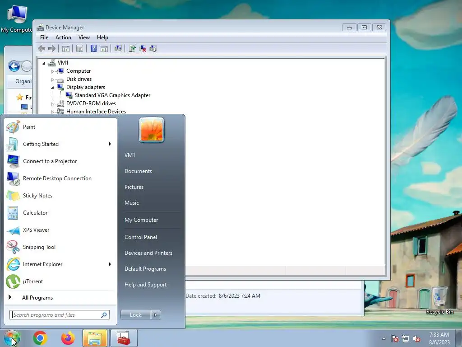Click Show Desktop button at taskbar end
The height and width of the screenshot is (347, 462).
coord(459,338)
